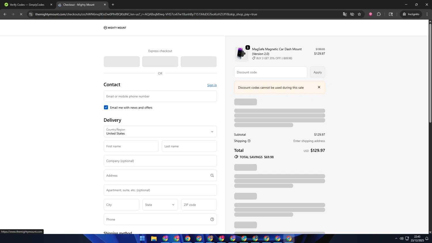Close the Verify Codes tab
This screenshot has height=243, width=432.
[x=51, y=5]
